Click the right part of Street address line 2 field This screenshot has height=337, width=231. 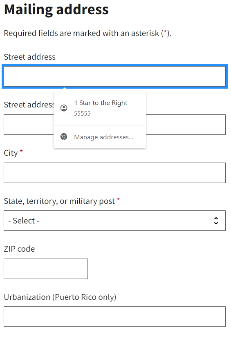186,125
